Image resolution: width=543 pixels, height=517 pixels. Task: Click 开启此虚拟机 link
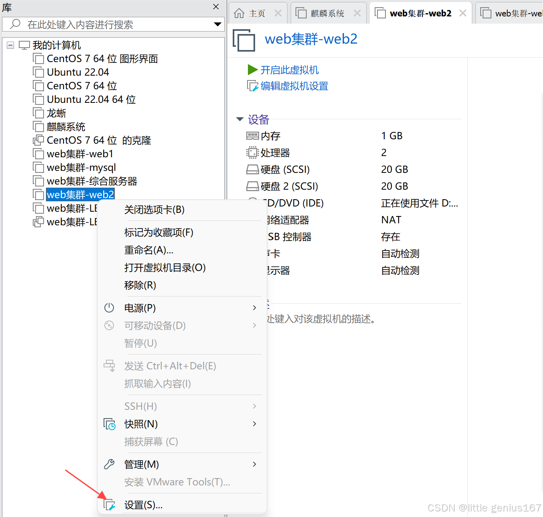[x=289, y=70]
